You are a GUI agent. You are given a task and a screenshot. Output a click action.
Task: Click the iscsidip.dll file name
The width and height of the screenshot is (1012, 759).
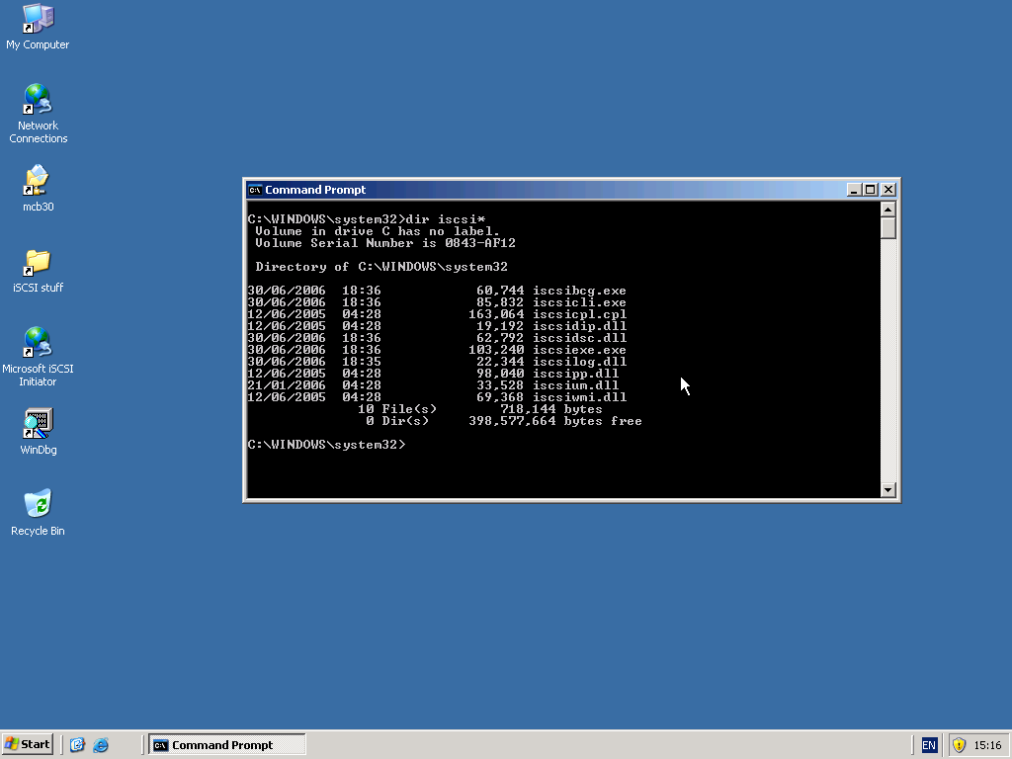click(579, 326)
